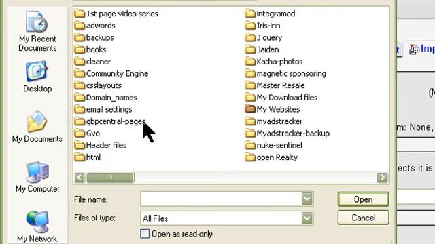Go to Desktop in places bar
Image resolution: width=435 pixels, height=244 pixels.
37,77
